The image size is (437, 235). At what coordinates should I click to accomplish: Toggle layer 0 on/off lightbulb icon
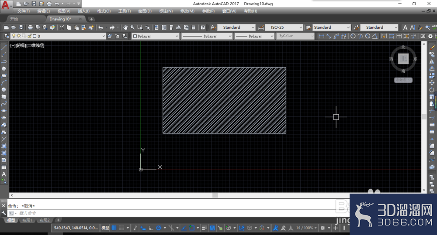click(x=14, y=36)
